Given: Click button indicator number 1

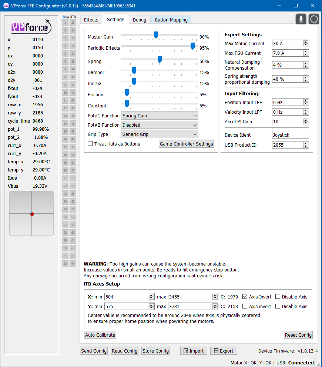Looking at the screenshot, I should (x=65, y=23).
